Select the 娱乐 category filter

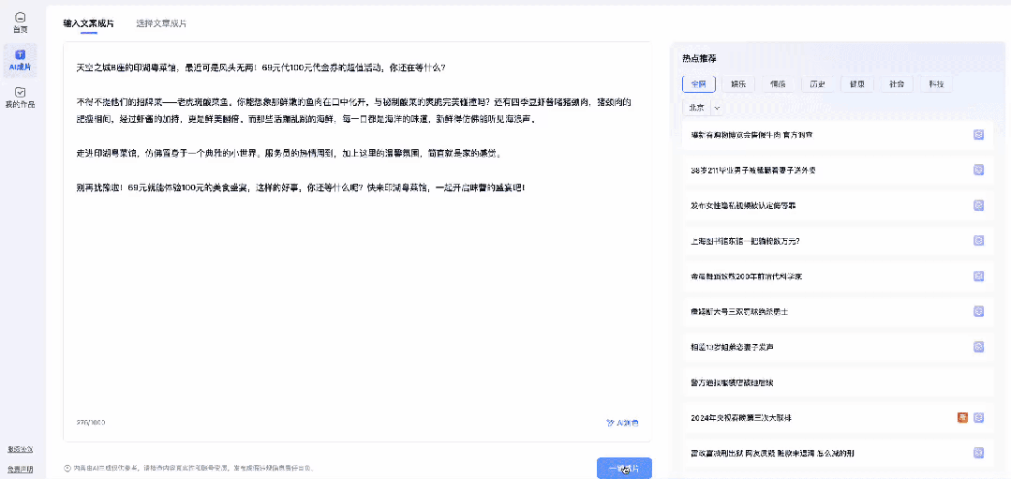point(738,83)
